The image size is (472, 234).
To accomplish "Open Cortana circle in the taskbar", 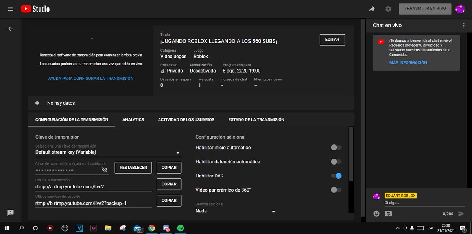I will 35,228.
